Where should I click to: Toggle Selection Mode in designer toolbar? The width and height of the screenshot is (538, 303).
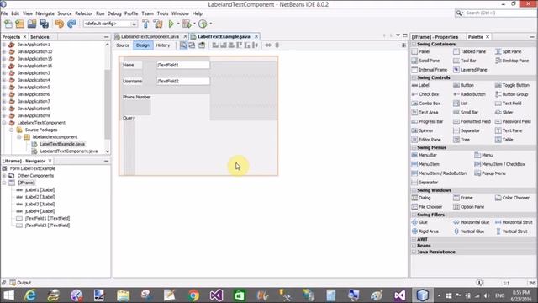[x=183, y=45]
